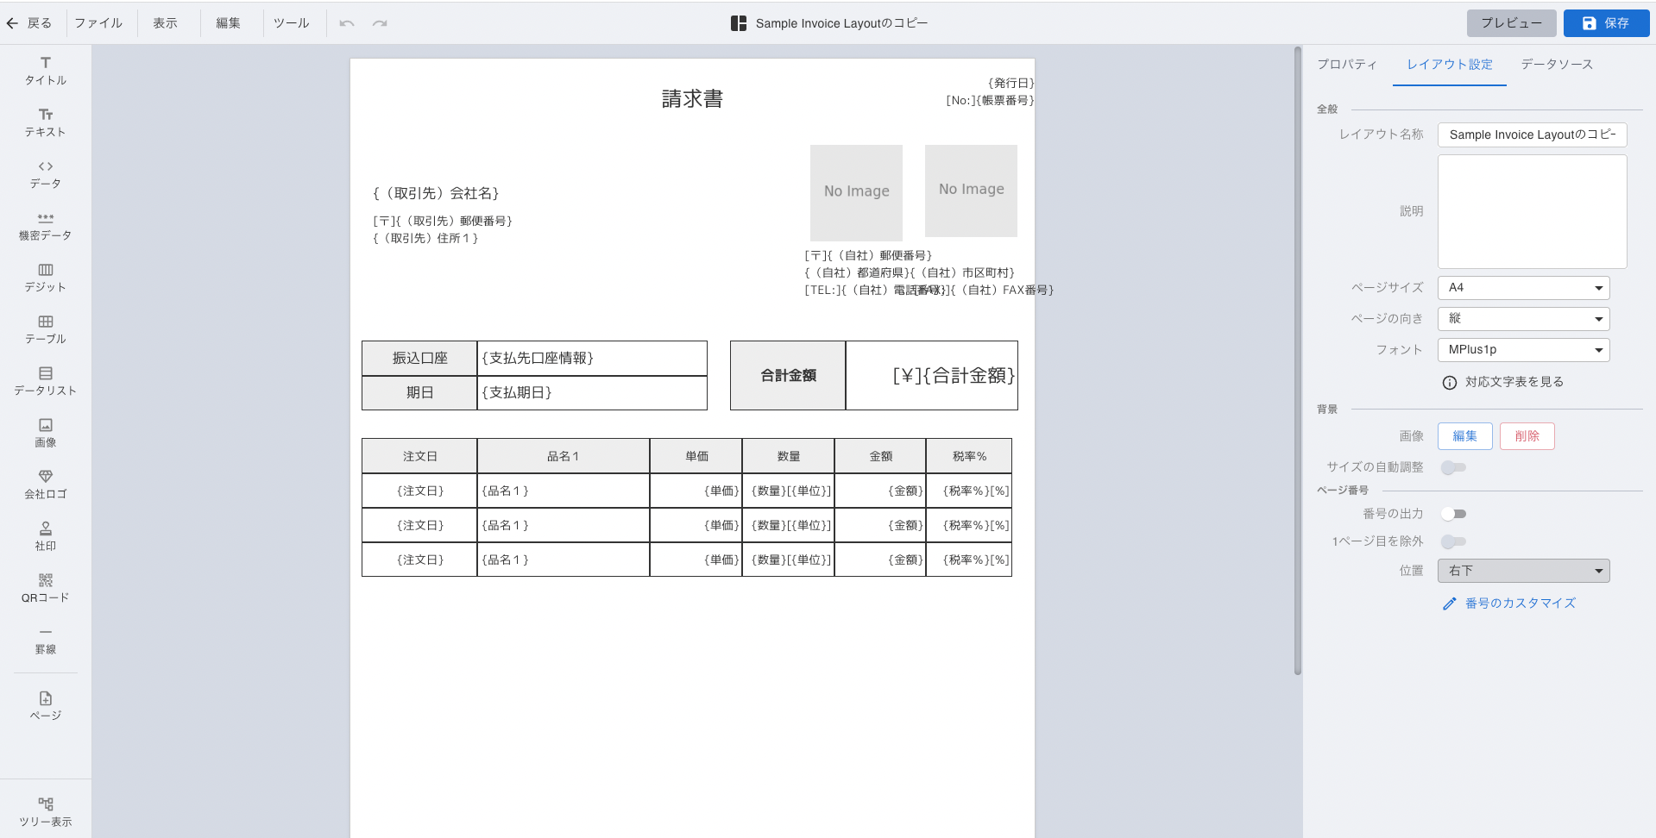Click the 説明 description text area
Viewport: 1656px width, 838px height.
click(x=1533, y=211)
